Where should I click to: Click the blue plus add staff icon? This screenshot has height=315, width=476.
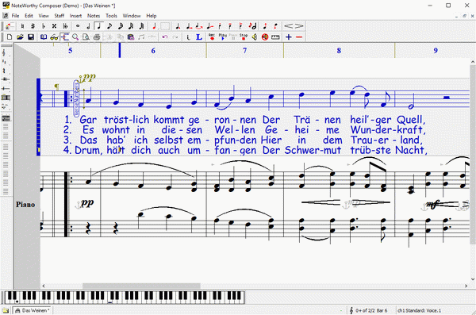[289, 37]
